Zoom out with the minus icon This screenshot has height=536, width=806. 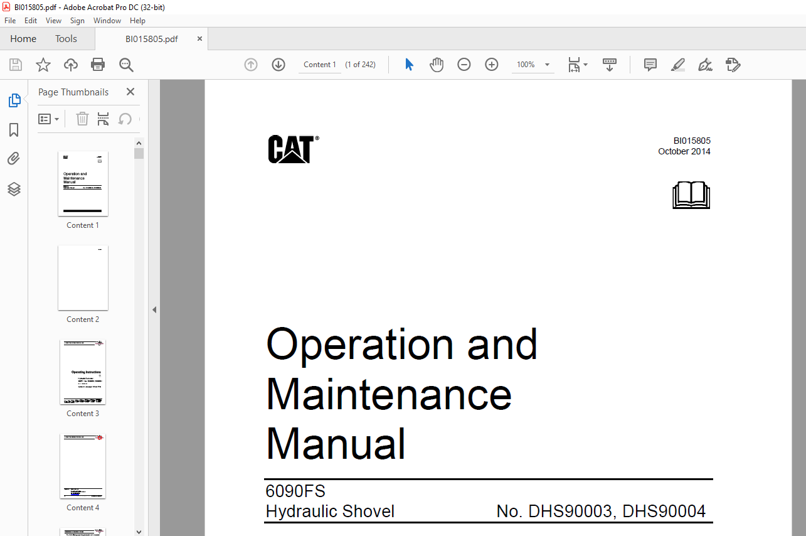pyautogui.click(x=464, y=65)
